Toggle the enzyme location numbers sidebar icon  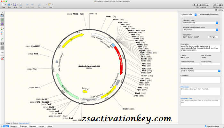point(2,48)
